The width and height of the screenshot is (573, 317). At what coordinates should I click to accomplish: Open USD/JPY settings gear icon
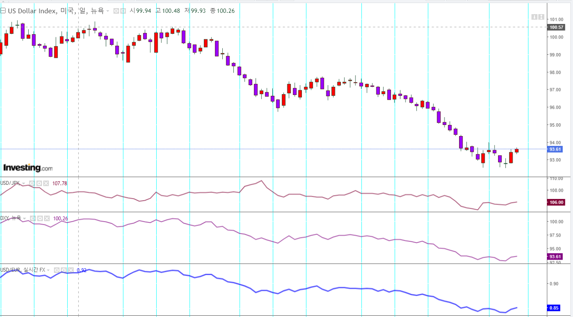[39, 183]
